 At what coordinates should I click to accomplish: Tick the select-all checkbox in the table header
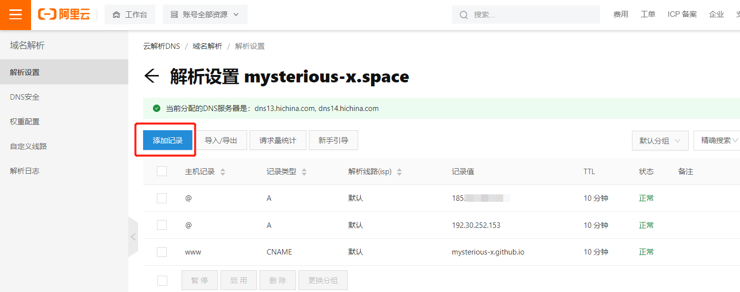click(162, 171)
